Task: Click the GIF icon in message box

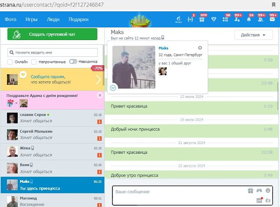Action: coord(259,200)
